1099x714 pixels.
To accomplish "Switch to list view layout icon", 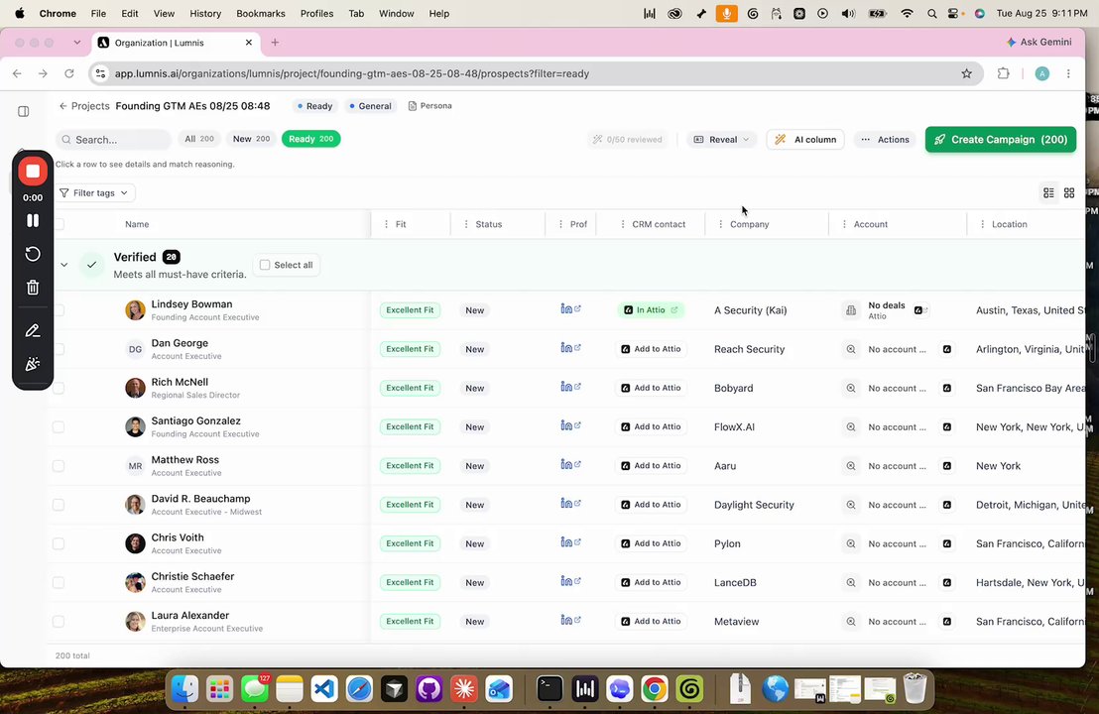I will pos(1048,192).
